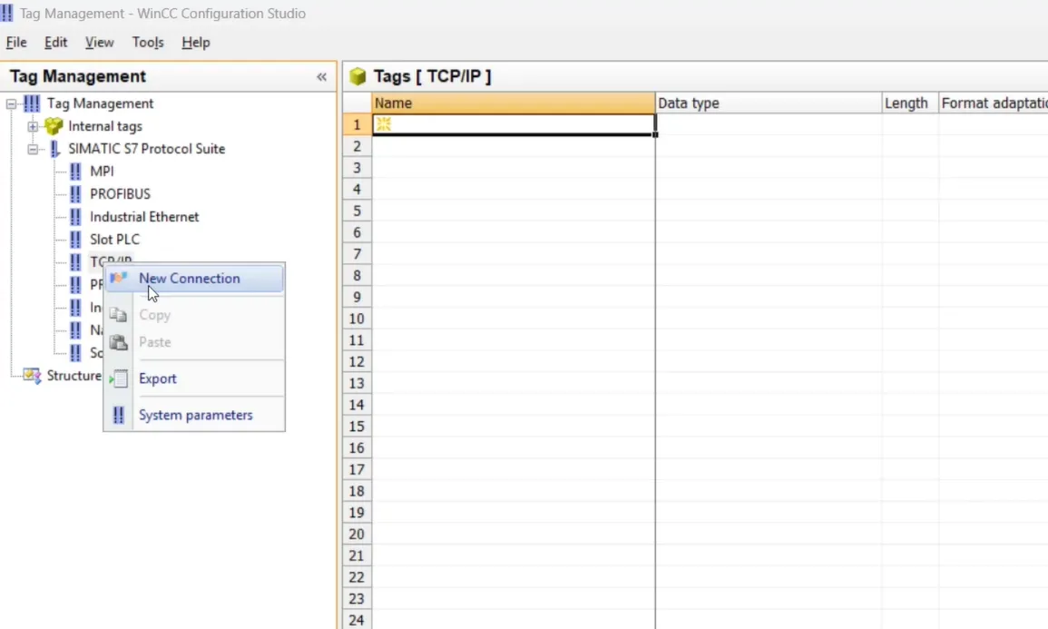Open System parameters from context menu
Screen dimensions: 1048x629
pyautogui.click(x=194, y=415)
